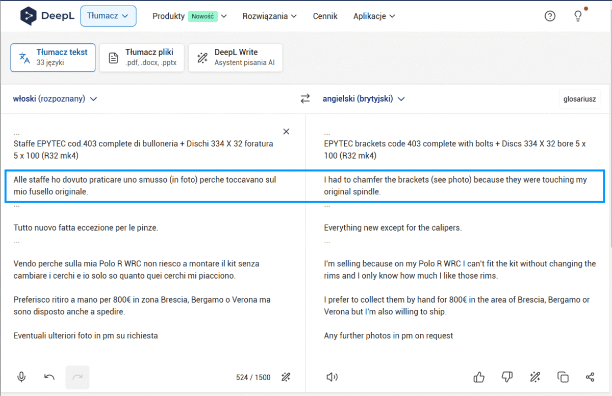Image resolution: width=612 pixels, height=396 pixels.
Task: Click the swap languages arrows
Action: (305, 99)
